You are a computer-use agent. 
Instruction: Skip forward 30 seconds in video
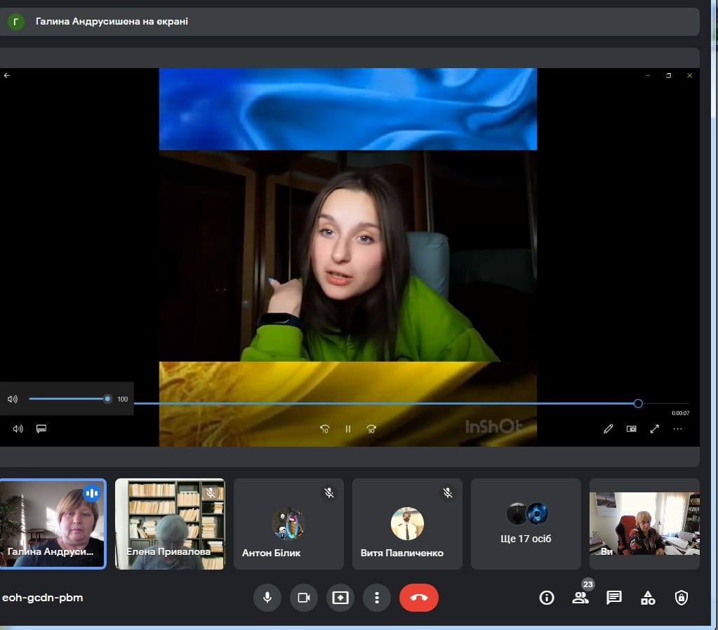pyautogui.click(x=371, y=429)
